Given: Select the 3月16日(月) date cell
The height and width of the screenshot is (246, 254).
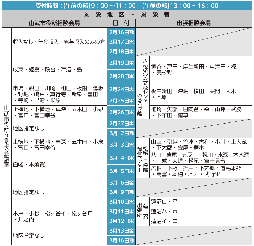Looking at the screenshot, I should coord(121,240).
